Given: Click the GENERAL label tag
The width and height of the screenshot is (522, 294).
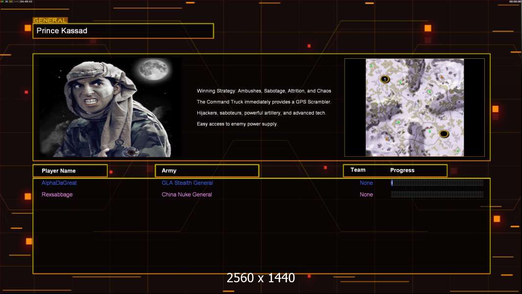Looking at the screenshot, I should point(50,21).
